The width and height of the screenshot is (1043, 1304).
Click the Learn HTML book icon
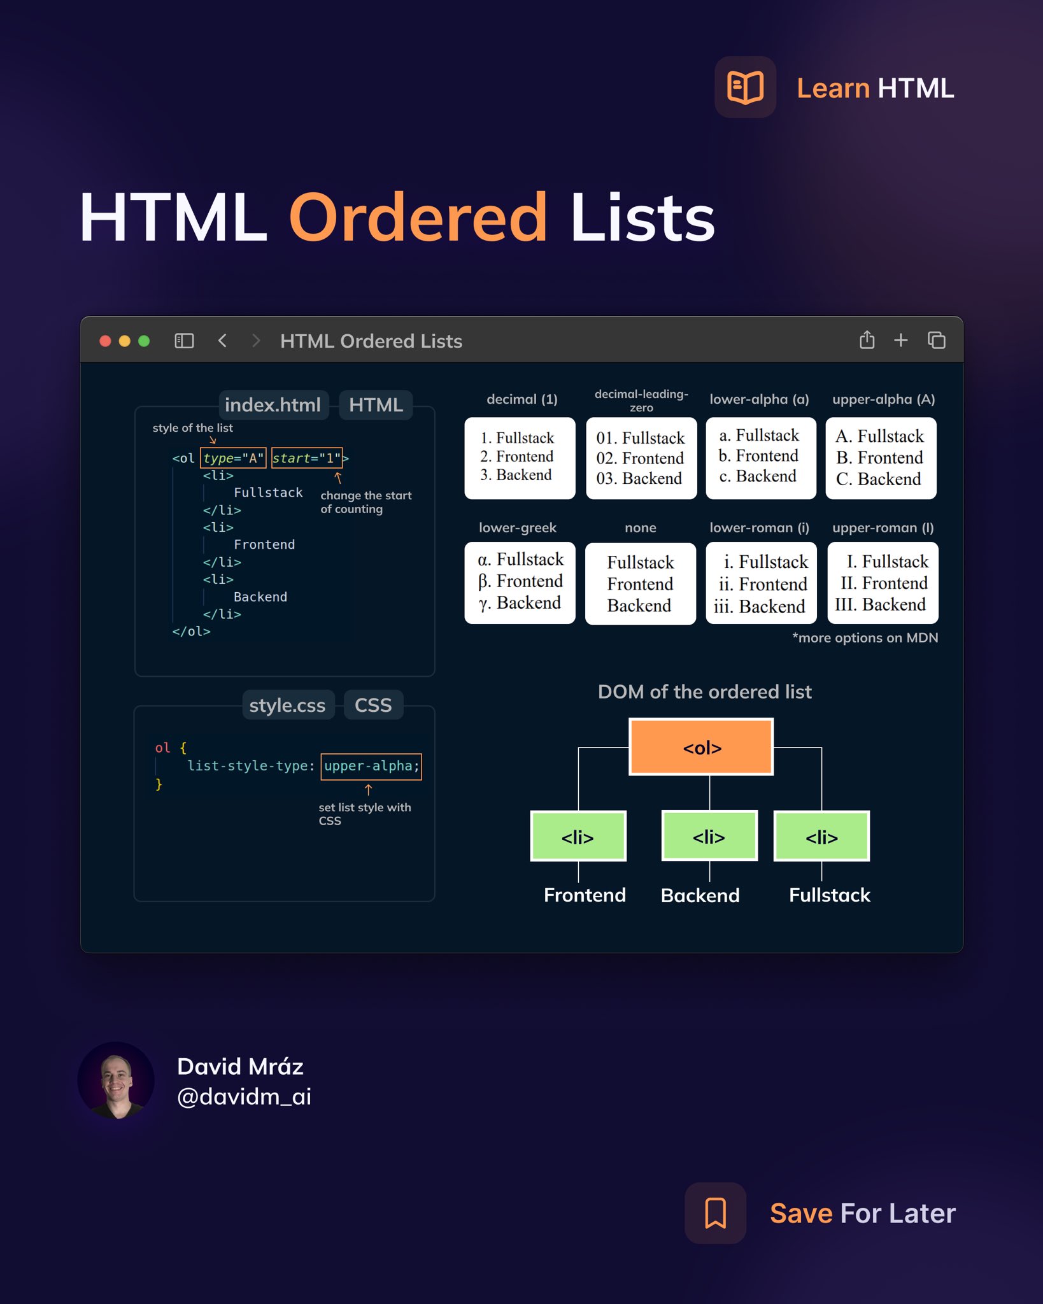(745, 87)
